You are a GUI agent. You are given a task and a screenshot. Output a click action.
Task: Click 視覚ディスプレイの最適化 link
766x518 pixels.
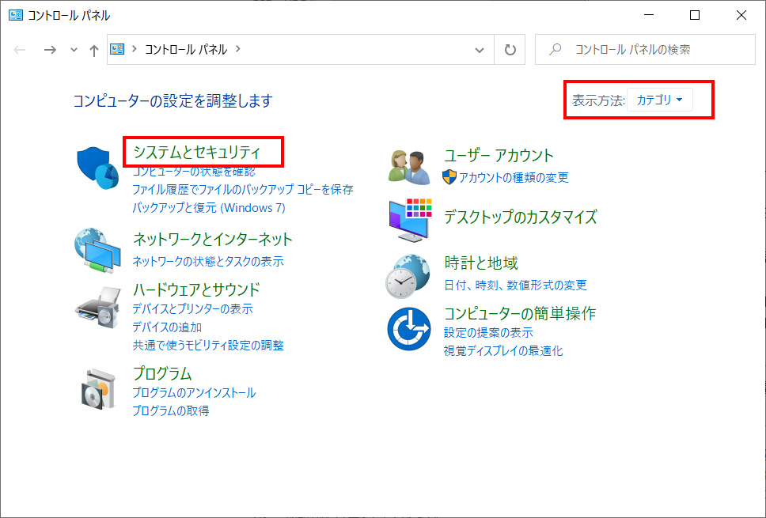[503, 351]
